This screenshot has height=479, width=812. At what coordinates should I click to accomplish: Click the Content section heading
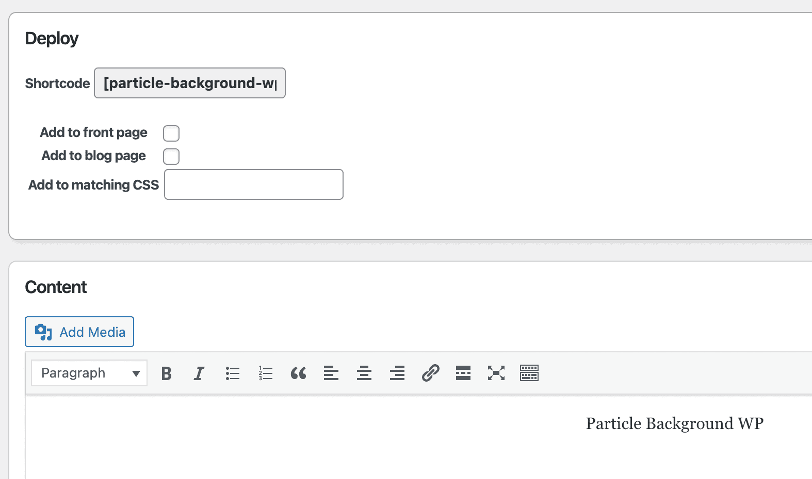[56, 287]
